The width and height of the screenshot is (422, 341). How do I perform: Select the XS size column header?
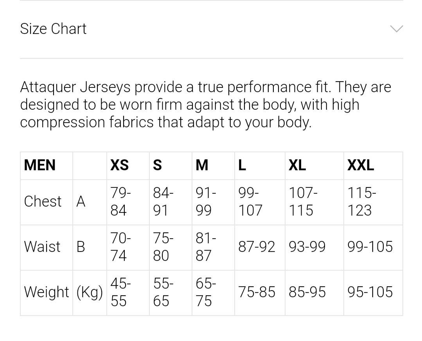[x=119, y=165]
